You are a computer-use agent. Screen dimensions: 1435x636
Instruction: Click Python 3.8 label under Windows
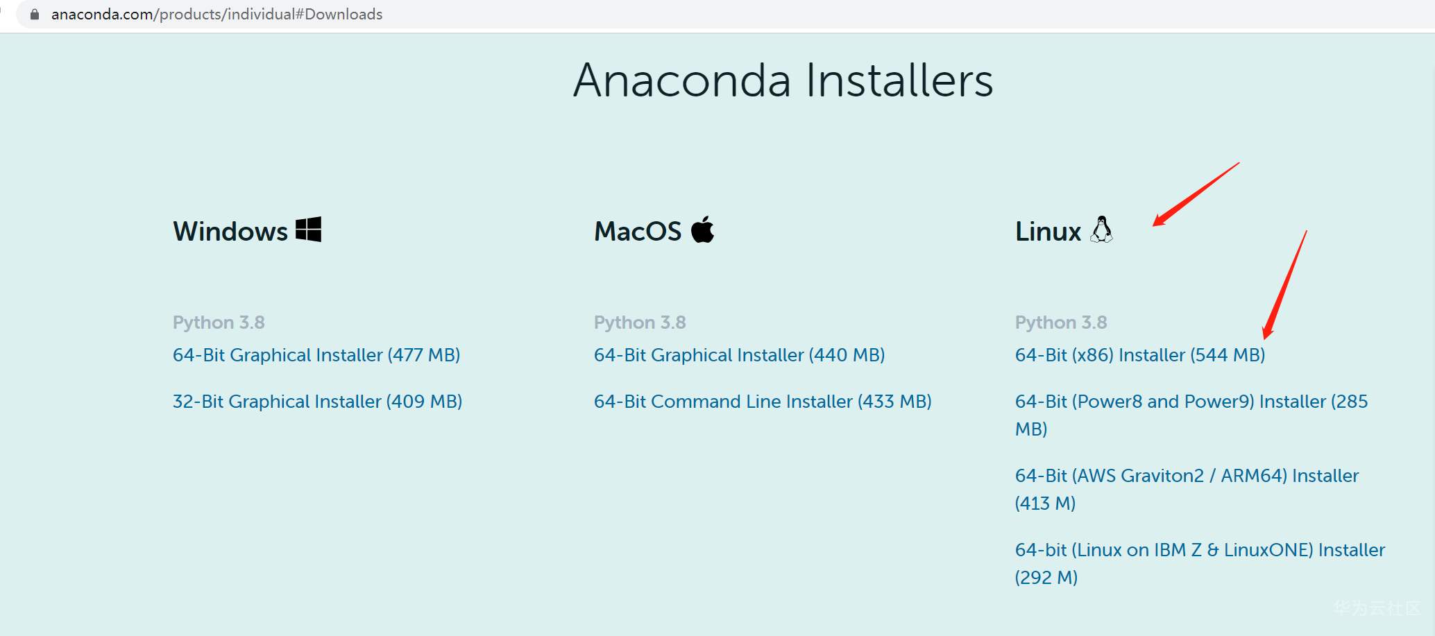219,323
